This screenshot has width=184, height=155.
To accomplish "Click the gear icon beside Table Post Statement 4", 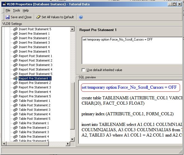I will tap(15, 114).
